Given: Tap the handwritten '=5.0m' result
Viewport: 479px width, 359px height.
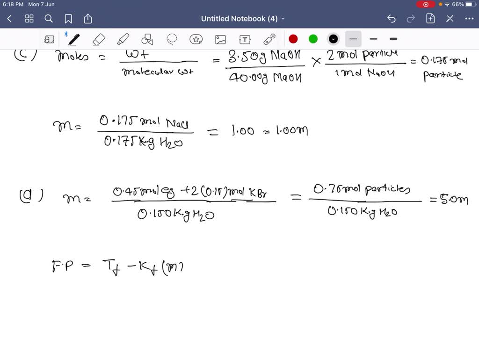Looking at the screenshot, I should coord(449,199).
